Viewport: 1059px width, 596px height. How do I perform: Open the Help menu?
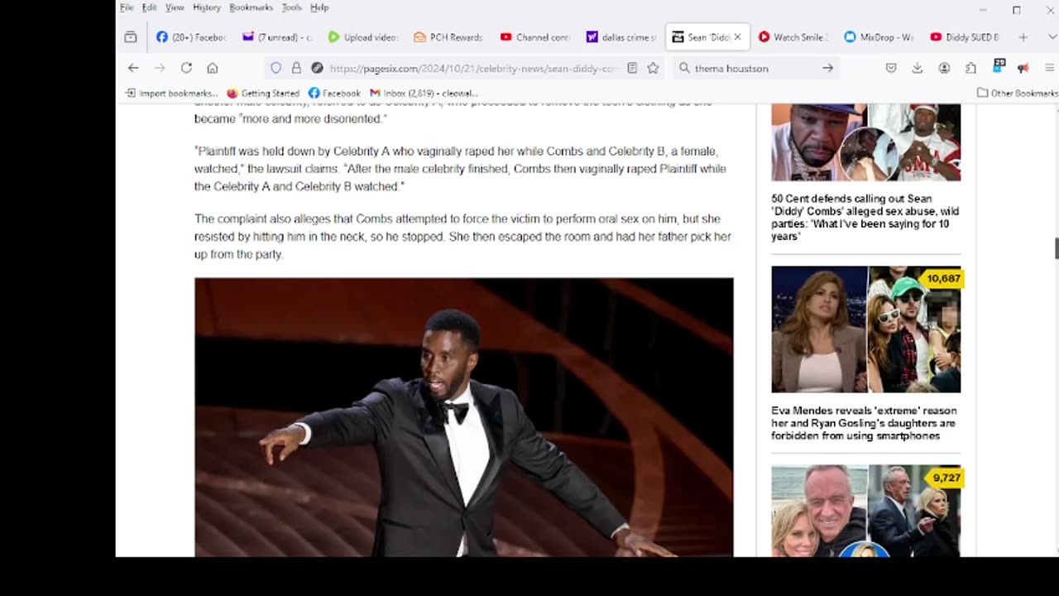pyautogui.click(x=319, y=7)
